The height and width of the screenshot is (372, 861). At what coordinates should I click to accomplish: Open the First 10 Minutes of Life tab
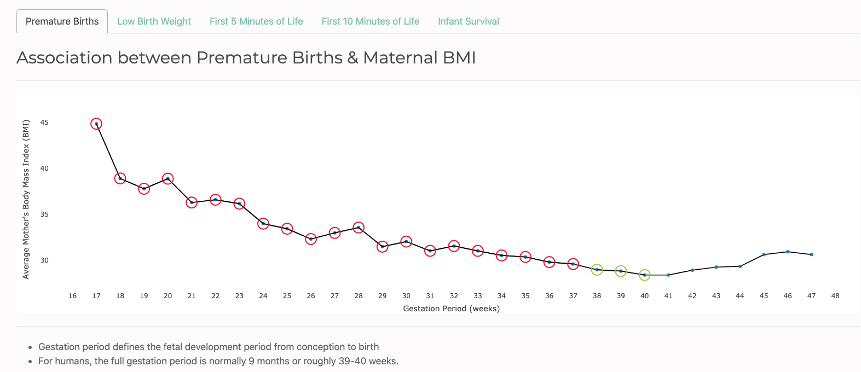[x=371, y=21]
